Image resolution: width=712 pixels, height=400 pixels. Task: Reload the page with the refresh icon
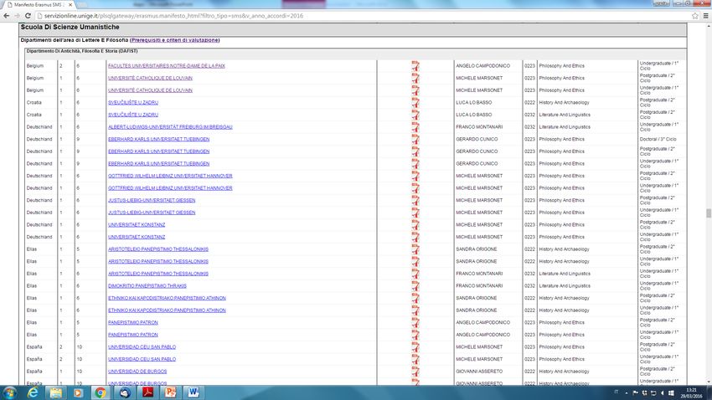coord(38,16)
